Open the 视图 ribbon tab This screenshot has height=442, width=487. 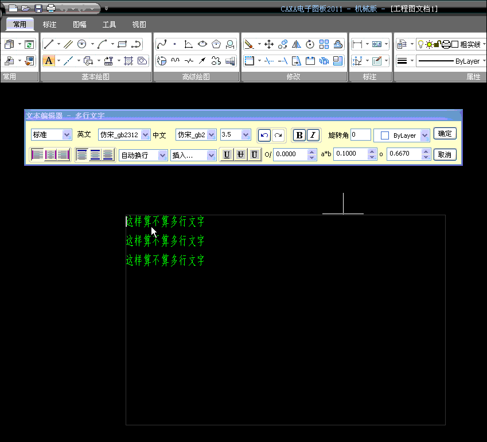click(139, 24)
